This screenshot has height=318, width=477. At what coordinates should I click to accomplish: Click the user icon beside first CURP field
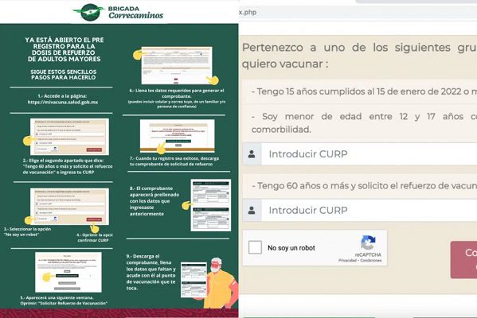click(252, 154)
